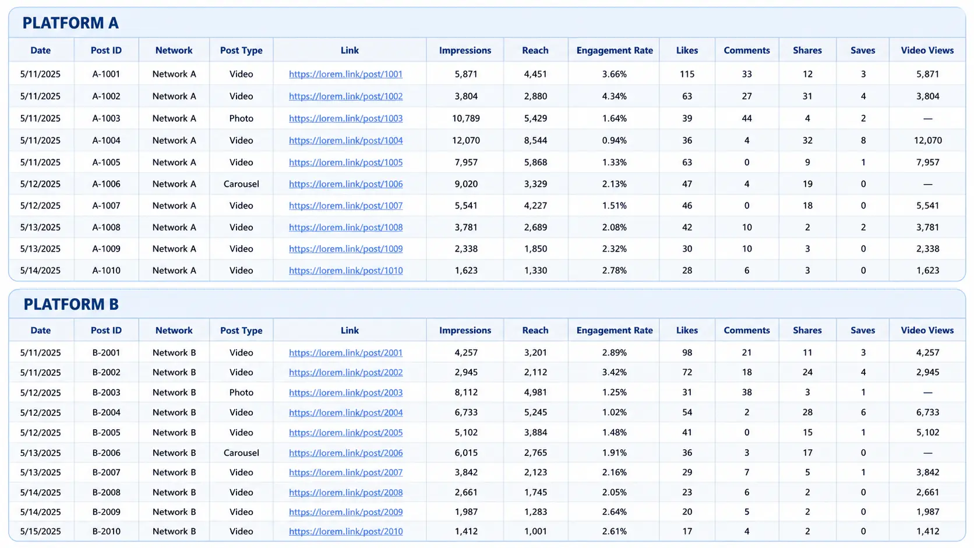Open link https://lorem.link/post/1003
Screen dimensions: 974x548
pos(345,119)
